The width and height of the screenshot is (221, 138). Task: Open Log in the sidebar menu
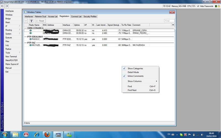tap(13, 45)
